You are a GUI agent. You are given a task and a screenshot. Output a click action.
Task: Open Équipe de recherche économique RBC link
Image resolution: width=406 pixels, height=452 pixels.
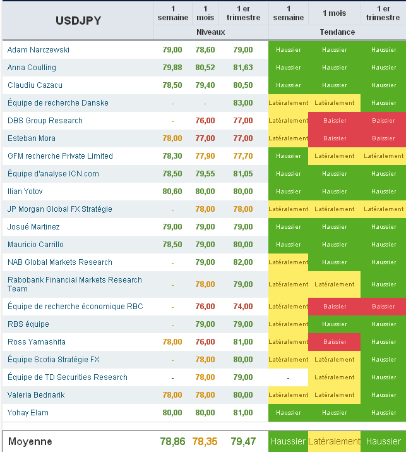(75, 307)
